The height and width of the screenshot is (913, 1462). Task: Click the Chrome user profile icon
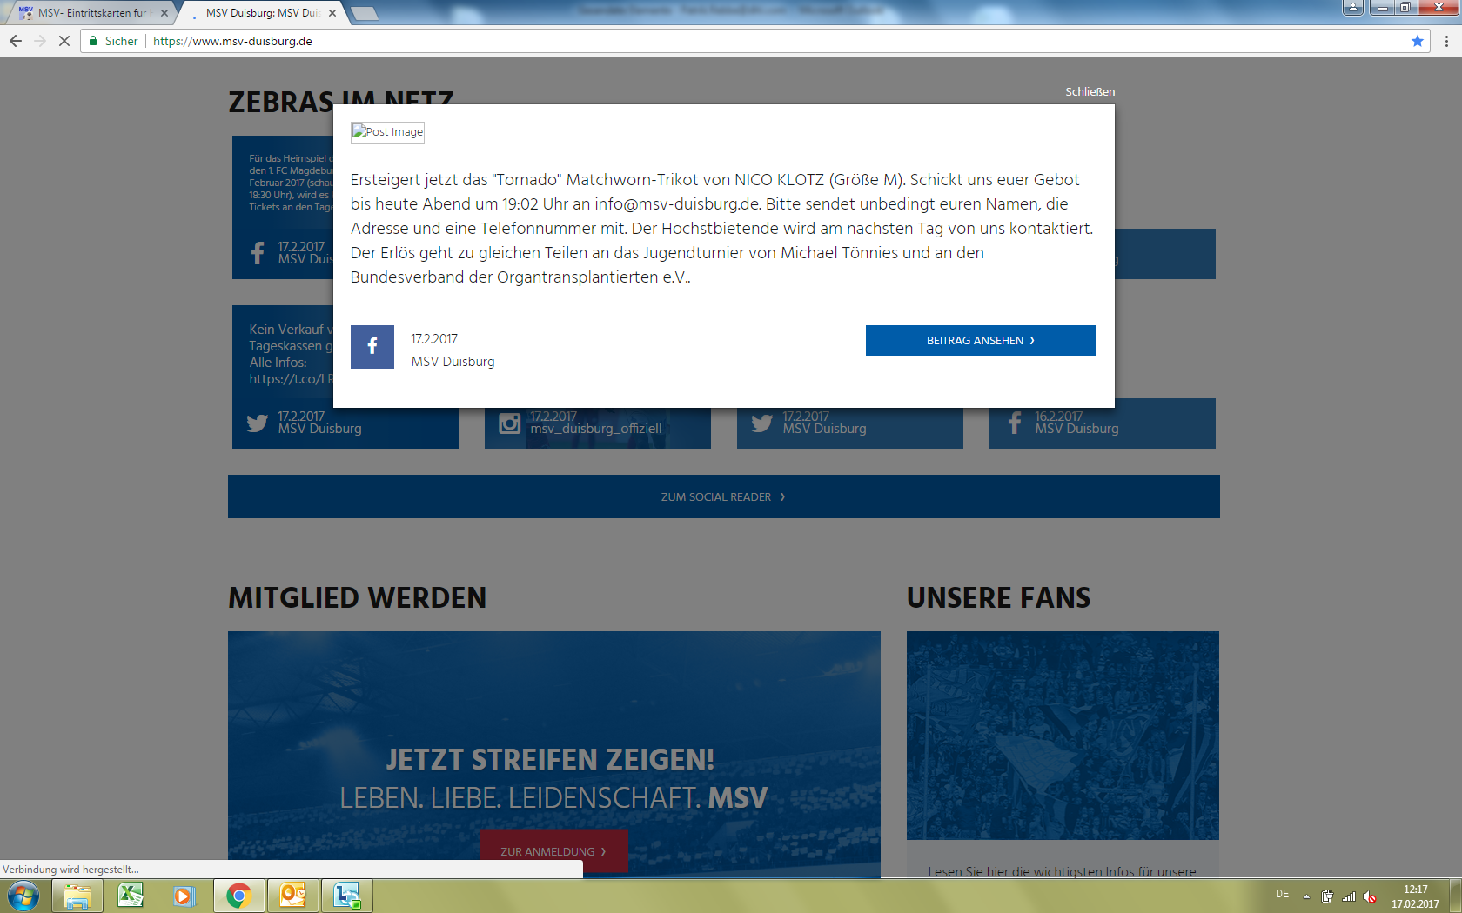coord(1352,7)
